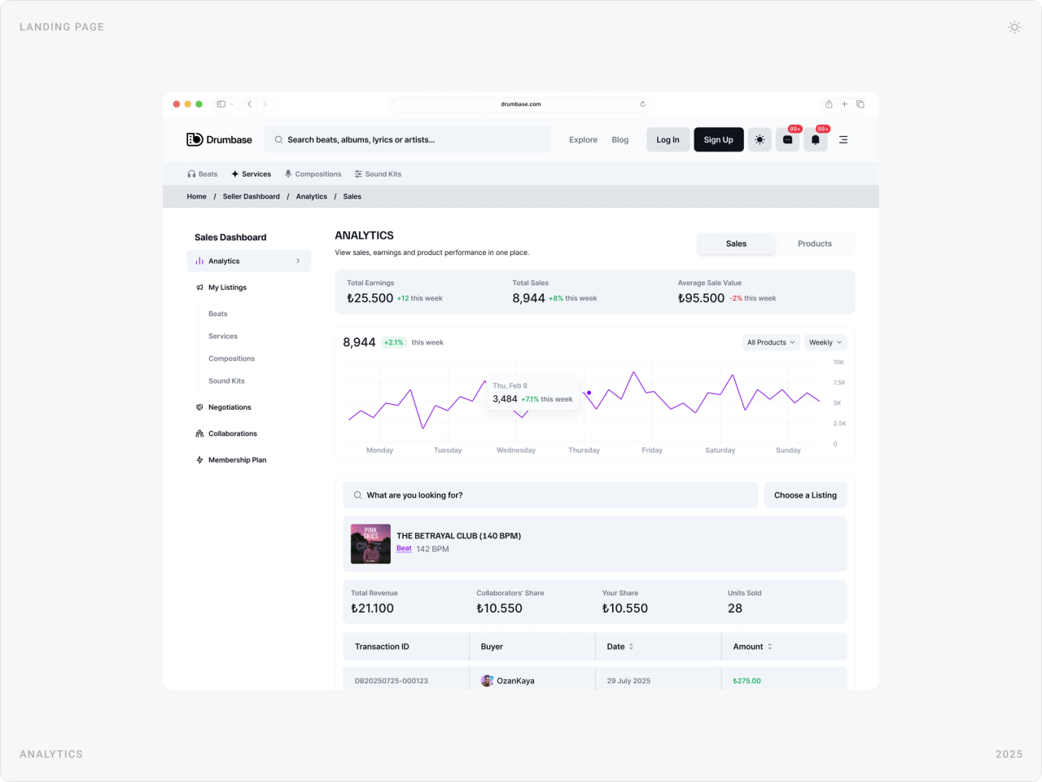
Task: Click the Sign Up button
Action: pos(719,139)
